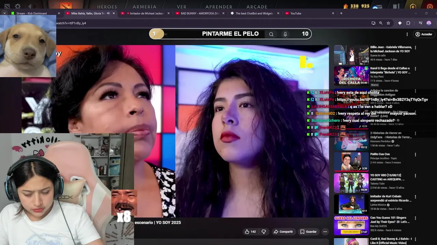Click the install app icon in address bar
This screenshot has width=437, height=245.
click(x=373, y=23)
